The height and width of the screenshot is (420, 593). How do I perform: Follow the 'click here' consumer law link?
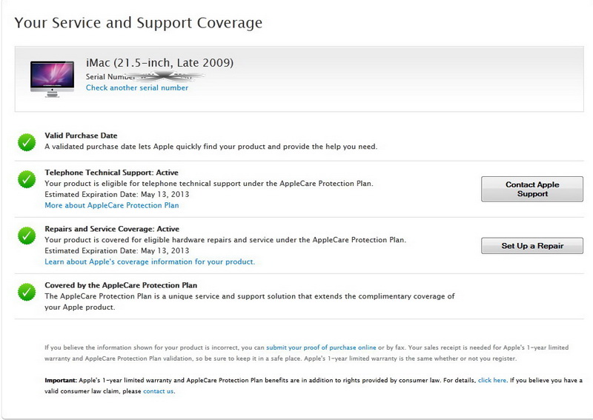pyautogui.click(x=492, y=380)
